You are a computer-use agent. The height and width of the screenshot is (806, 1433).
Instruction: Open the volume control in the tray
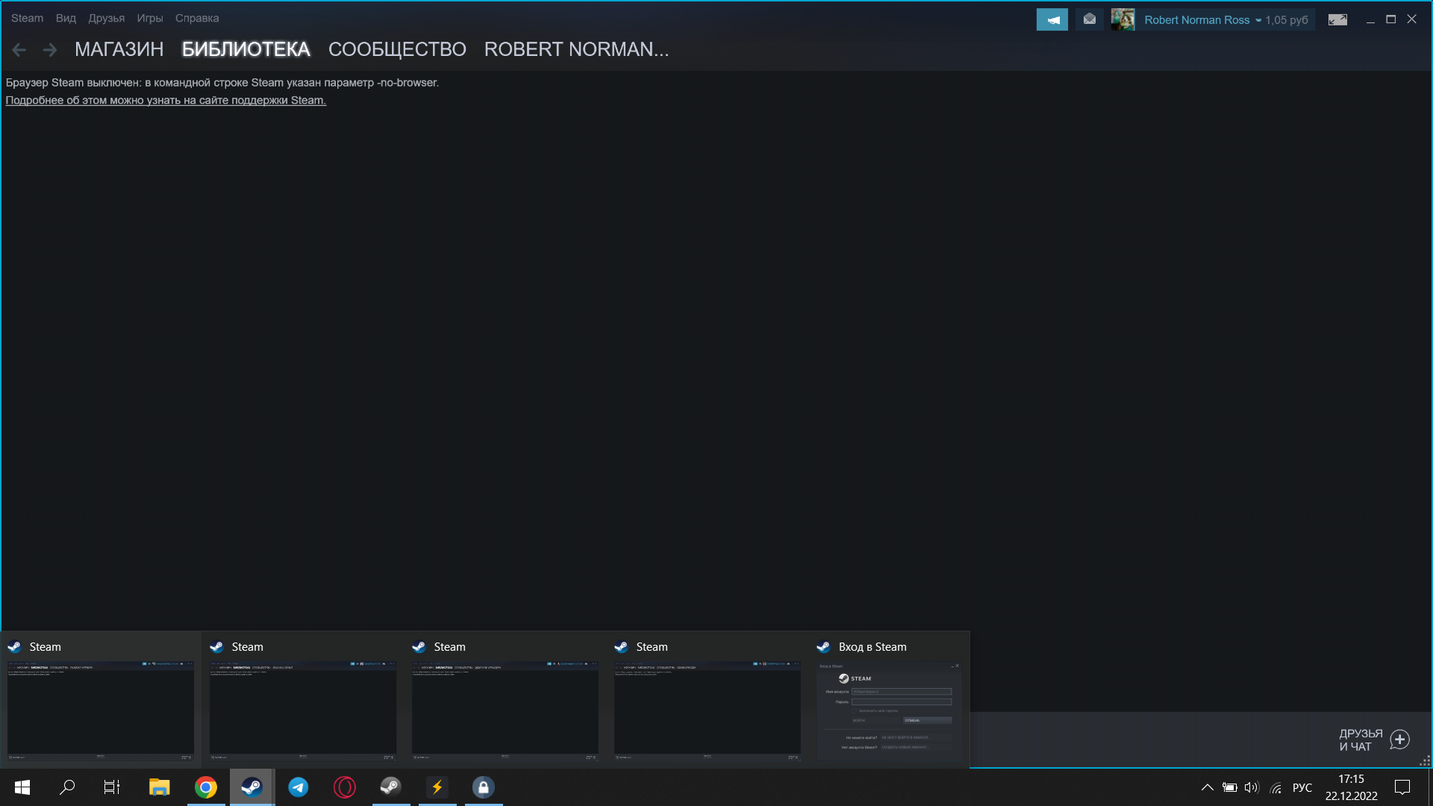click(1252, 787)
